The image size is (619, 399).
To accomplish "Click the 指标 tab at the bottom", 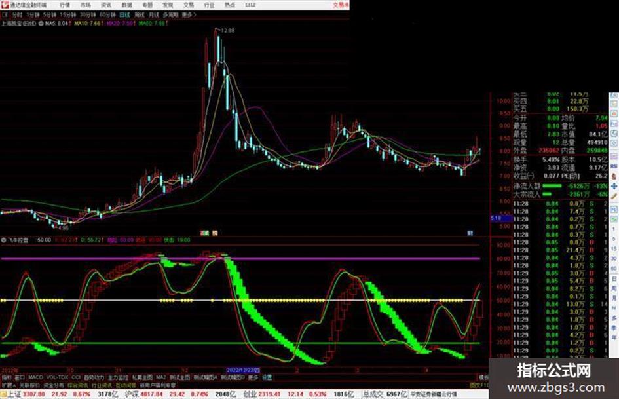I will pos(7,377).
